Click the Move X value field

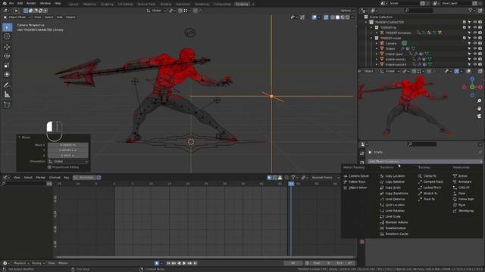68,145
